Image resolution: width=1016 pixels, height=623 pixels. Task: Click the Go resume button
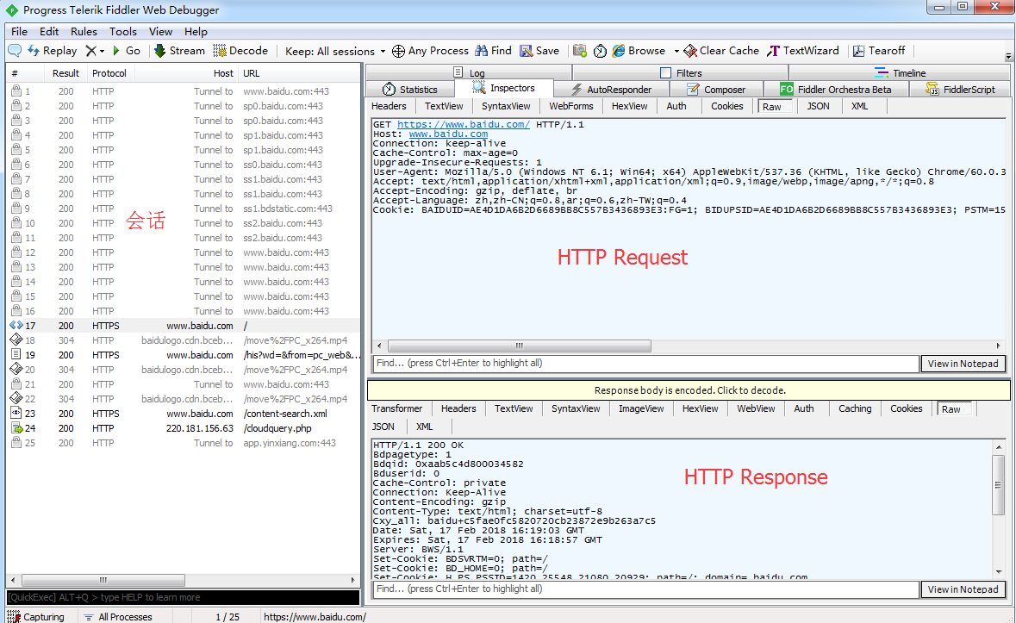(126, 51)
